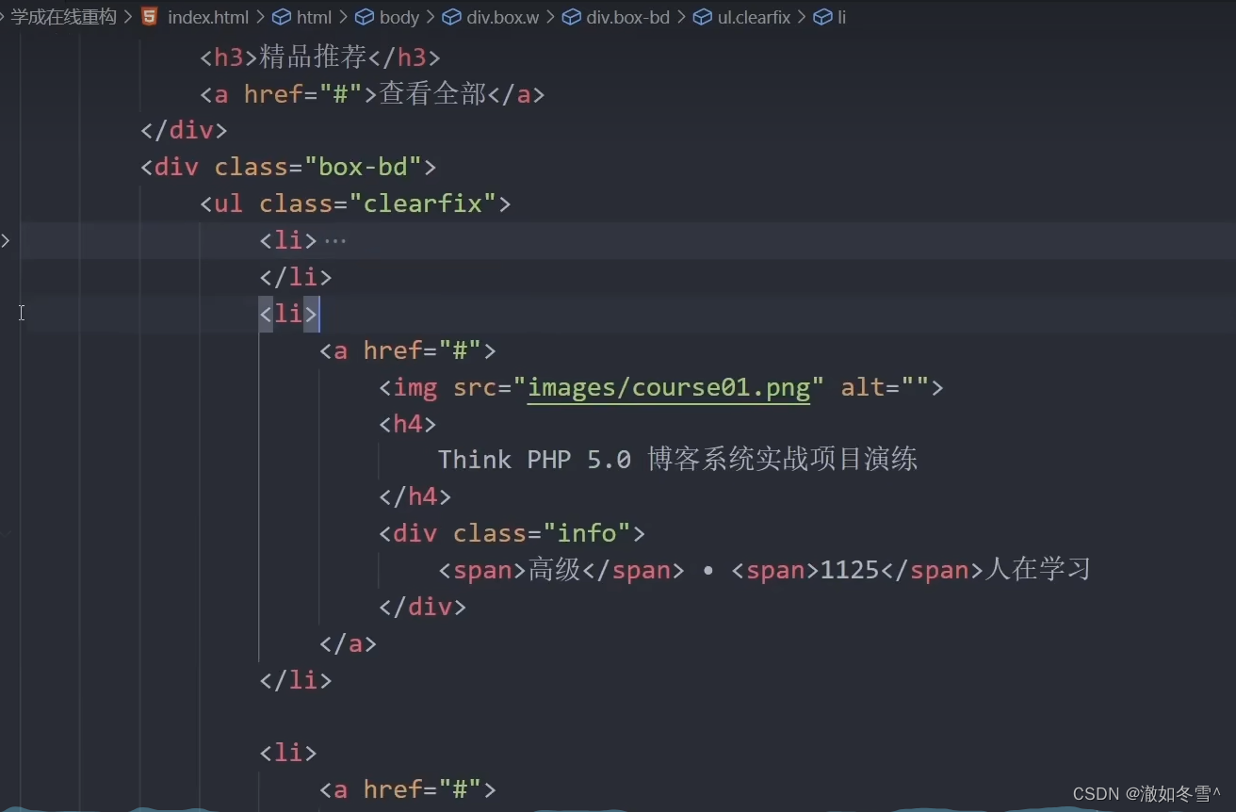The width and height of the screenshot is (1236, 812).
Task: Place cursor in h3 精品推荐 line
Action: (320, 57)
